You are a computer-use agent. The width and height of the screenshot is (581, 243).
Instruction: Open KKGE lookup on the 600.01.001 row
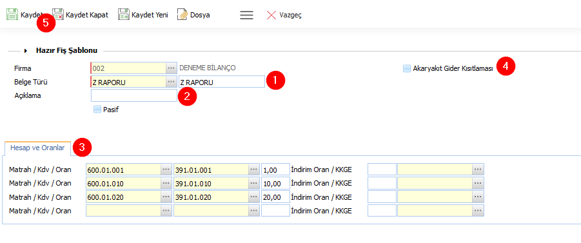click(x=478, y=170)
